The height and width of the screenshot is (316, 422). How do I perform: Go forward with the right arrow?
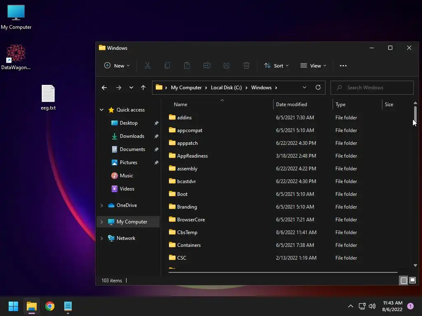tap(118, 88)
